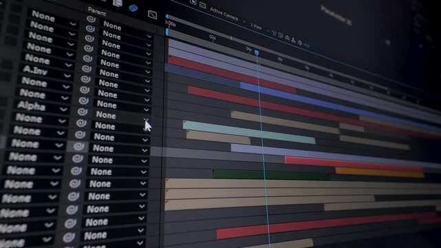This screenshot has height=248, width=441.
Task: Click the Parent column header
Action: click(x=97, y=11)
